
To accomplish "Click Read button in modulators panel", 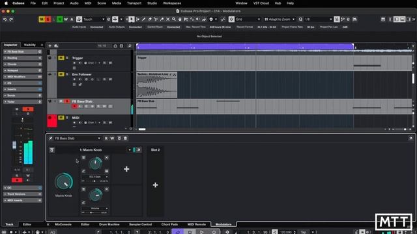I will click(x=106, y=138).
